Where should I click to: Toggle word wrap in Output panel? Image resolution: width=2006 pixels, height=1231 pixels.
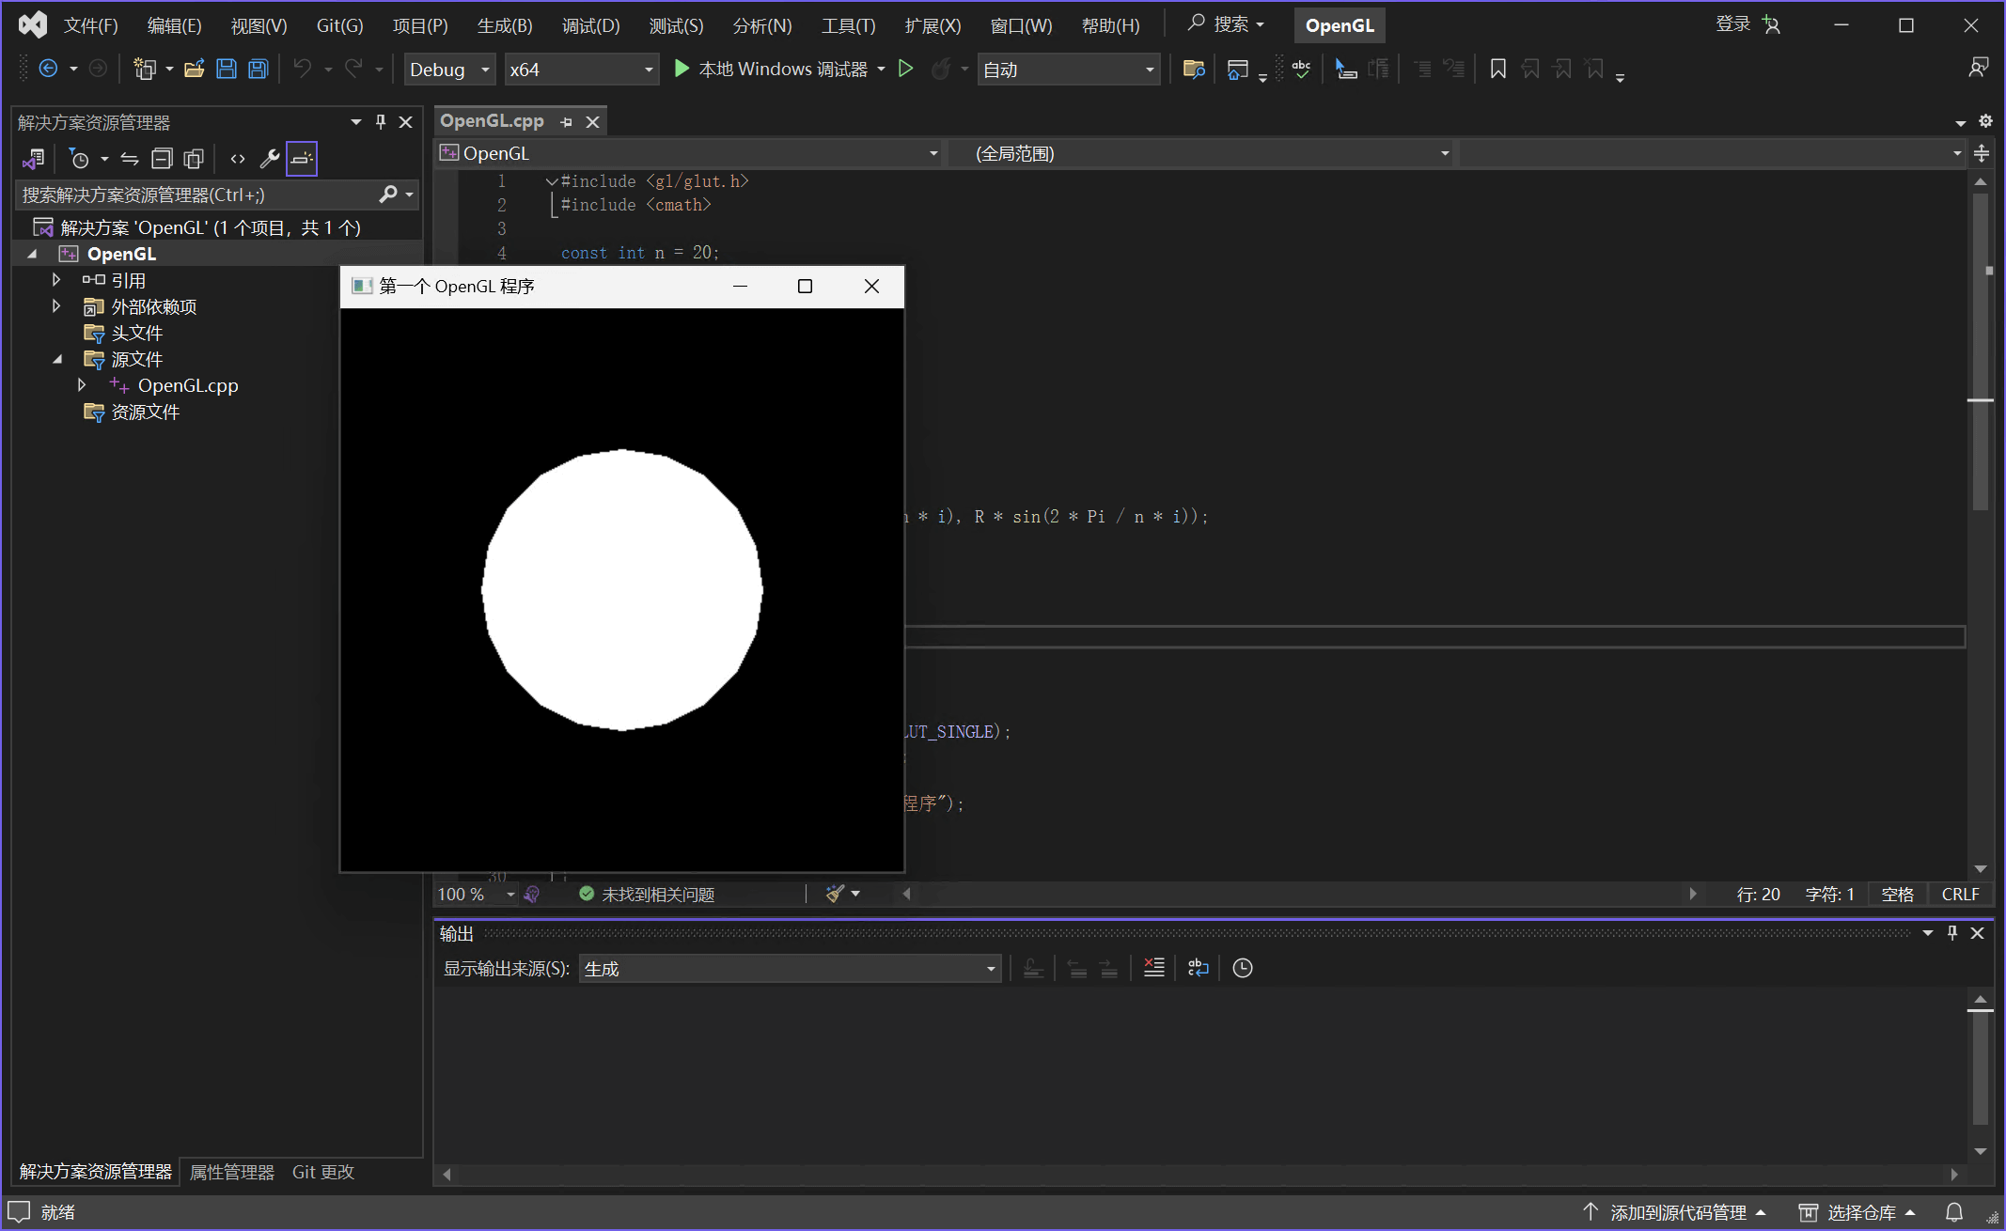pos(1199,968)
